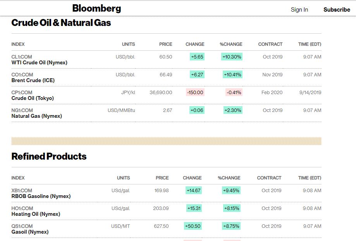Click the XB1:COM ticker symbol
Screen dimensions: 356x241
coord(22,190)
